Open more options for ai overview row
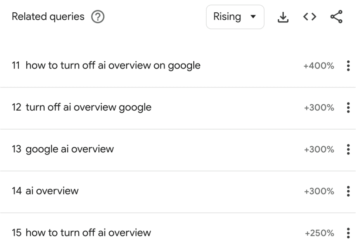This screenshot has height=251, width=360. coord(348,191)
